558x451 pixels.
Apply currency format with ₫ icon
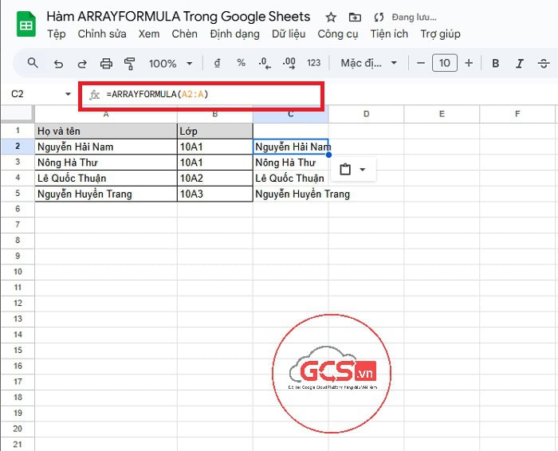[x=217, y=64]
